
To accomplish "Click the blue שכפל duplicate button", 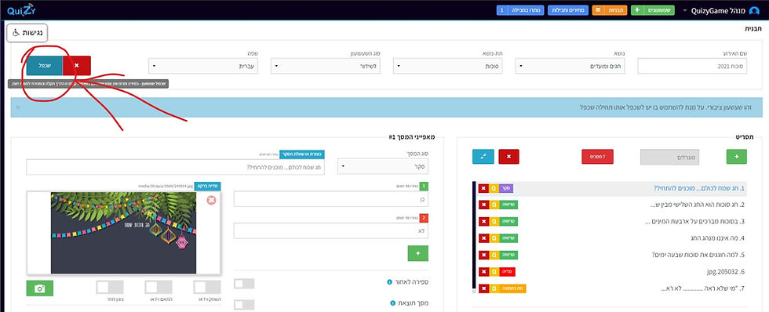I will coord(46,65).
